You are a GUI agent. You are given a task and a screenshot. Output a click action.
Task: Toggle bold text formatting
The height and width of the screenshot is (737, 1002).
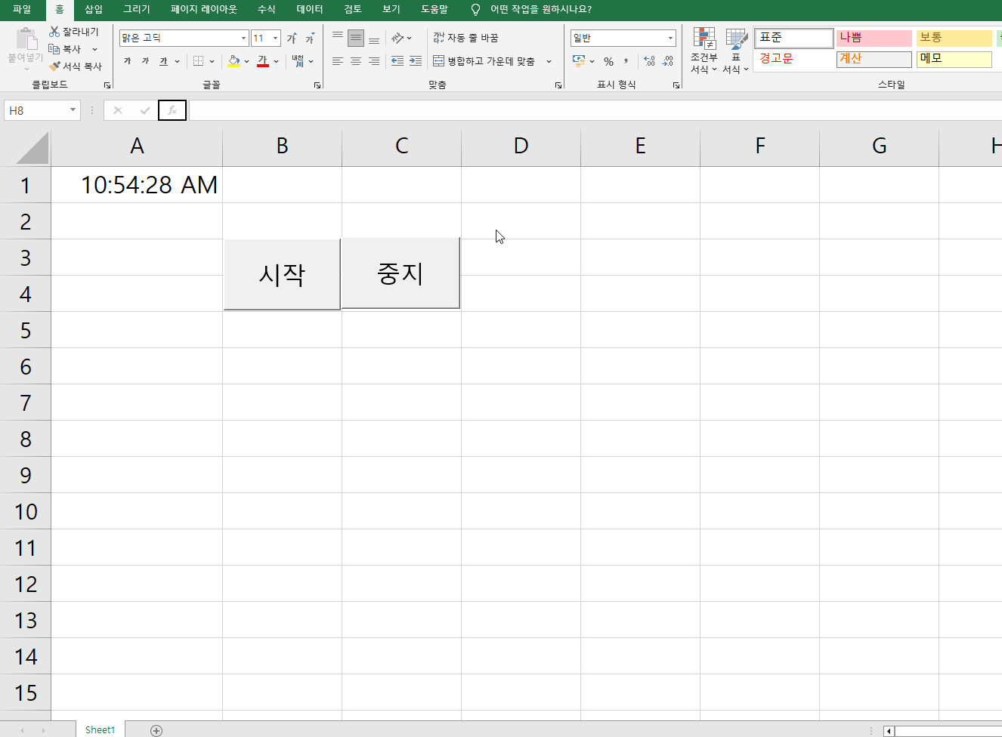pyautogui.click(x=127, y=61)
